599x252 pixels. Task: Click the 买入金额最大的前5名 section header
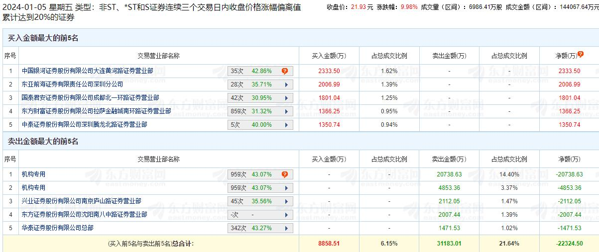coord(43,38)
